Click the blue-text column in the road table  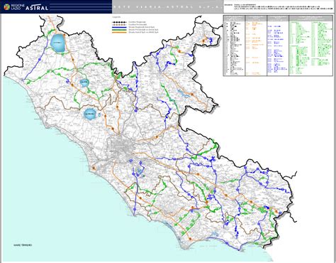tap(278, 45)
